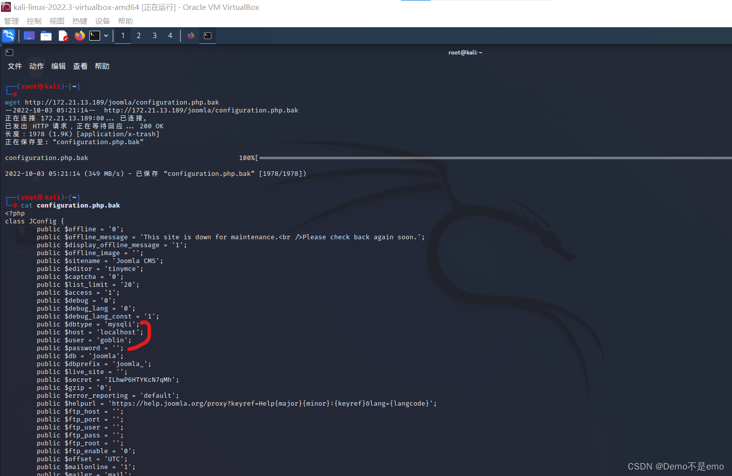
Task: Click the $secret 'ILhwP6HTYKcN7qMh' line
Action: [108, 380]
